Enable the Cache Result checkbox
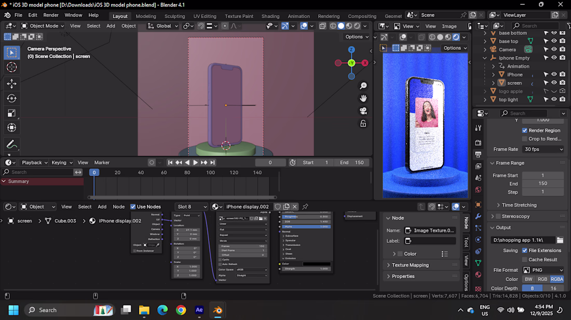 click(524, 259)
